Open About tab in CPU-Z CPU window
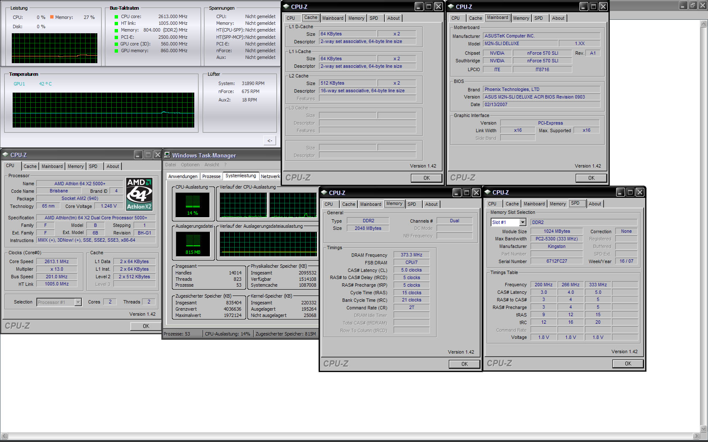This screenshot has height=442, width=708. click(113, 166)
